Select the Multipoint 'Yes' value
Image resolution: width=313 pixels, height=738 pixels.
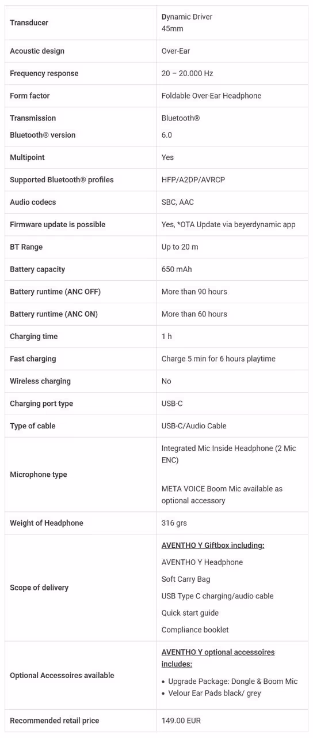167,157
